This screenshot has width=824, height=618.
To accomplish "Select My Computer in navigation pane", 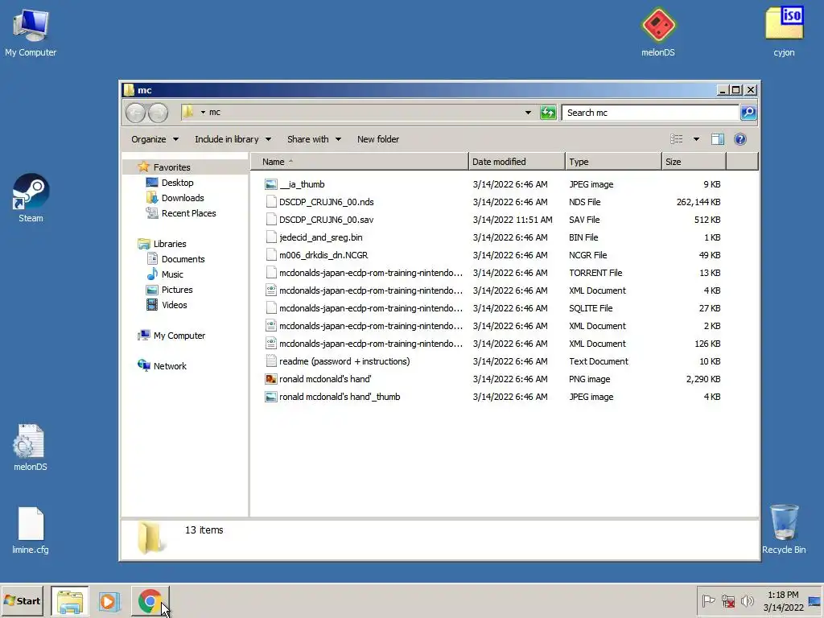I will click(179, 336).
